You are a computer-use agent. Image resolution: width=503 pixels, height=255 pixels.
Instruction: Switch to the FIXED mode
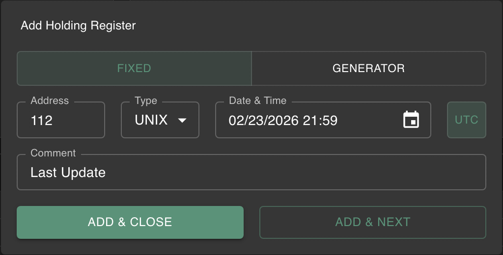pos(134,68)
